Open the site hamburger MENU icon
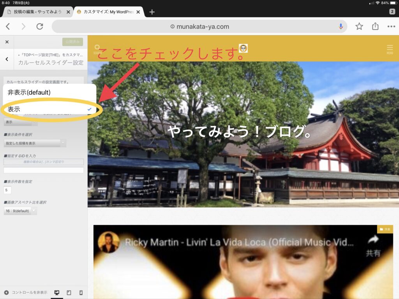This screenshot has height=299, width=399. [x=390, y=49]
